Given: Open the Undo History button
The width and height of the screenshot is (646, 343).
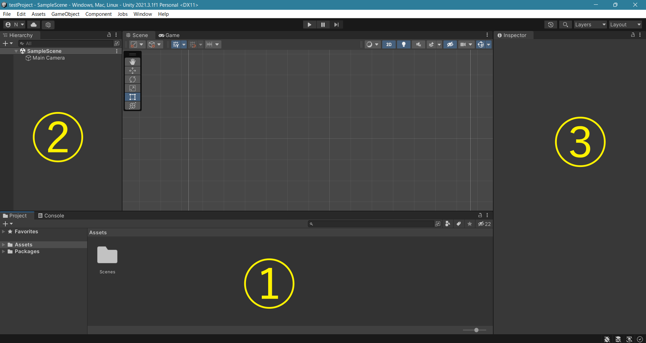Looking at the screenshot, I should tap(551, 25).
